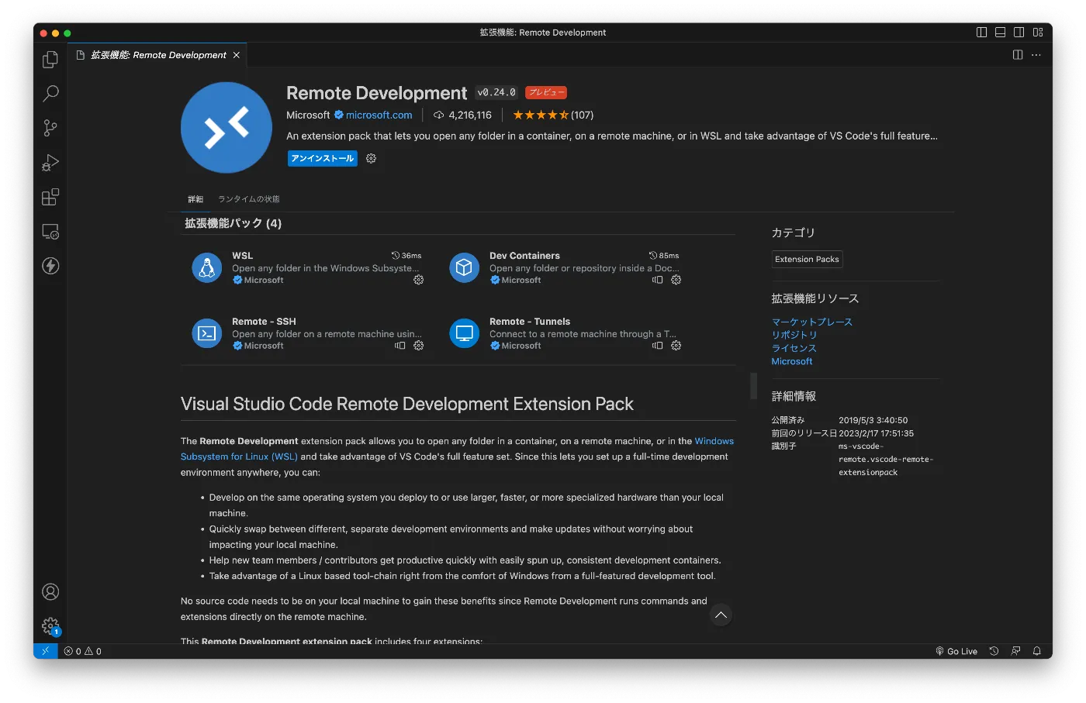
Task: Close the Remote Development editor tab
Action: [x=237, y=55]
